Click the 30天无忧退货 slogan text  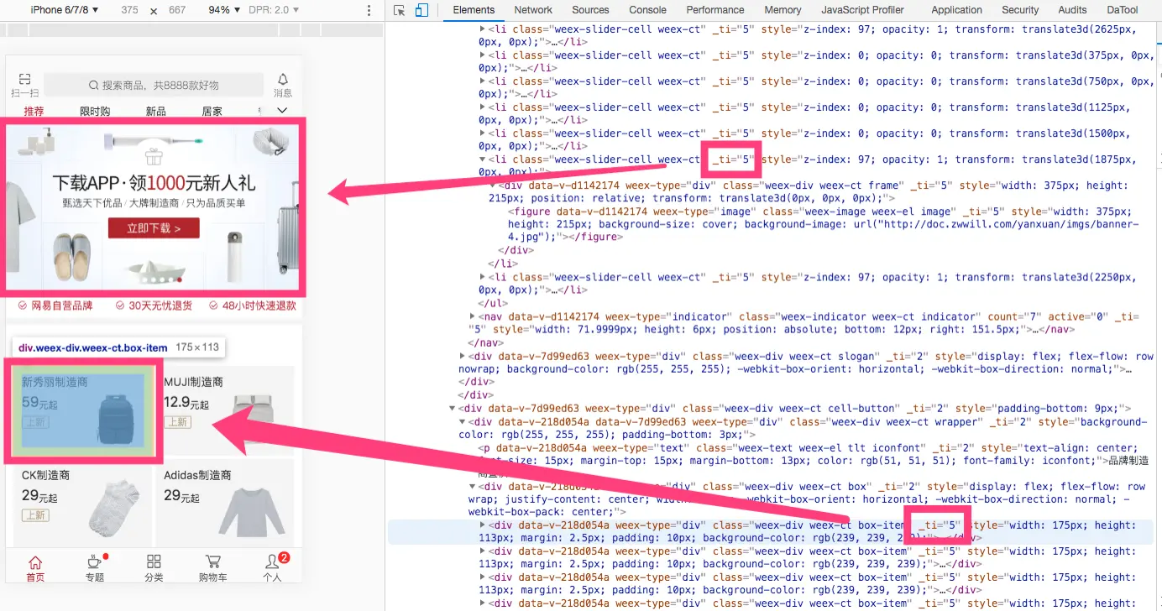(160, 306)
